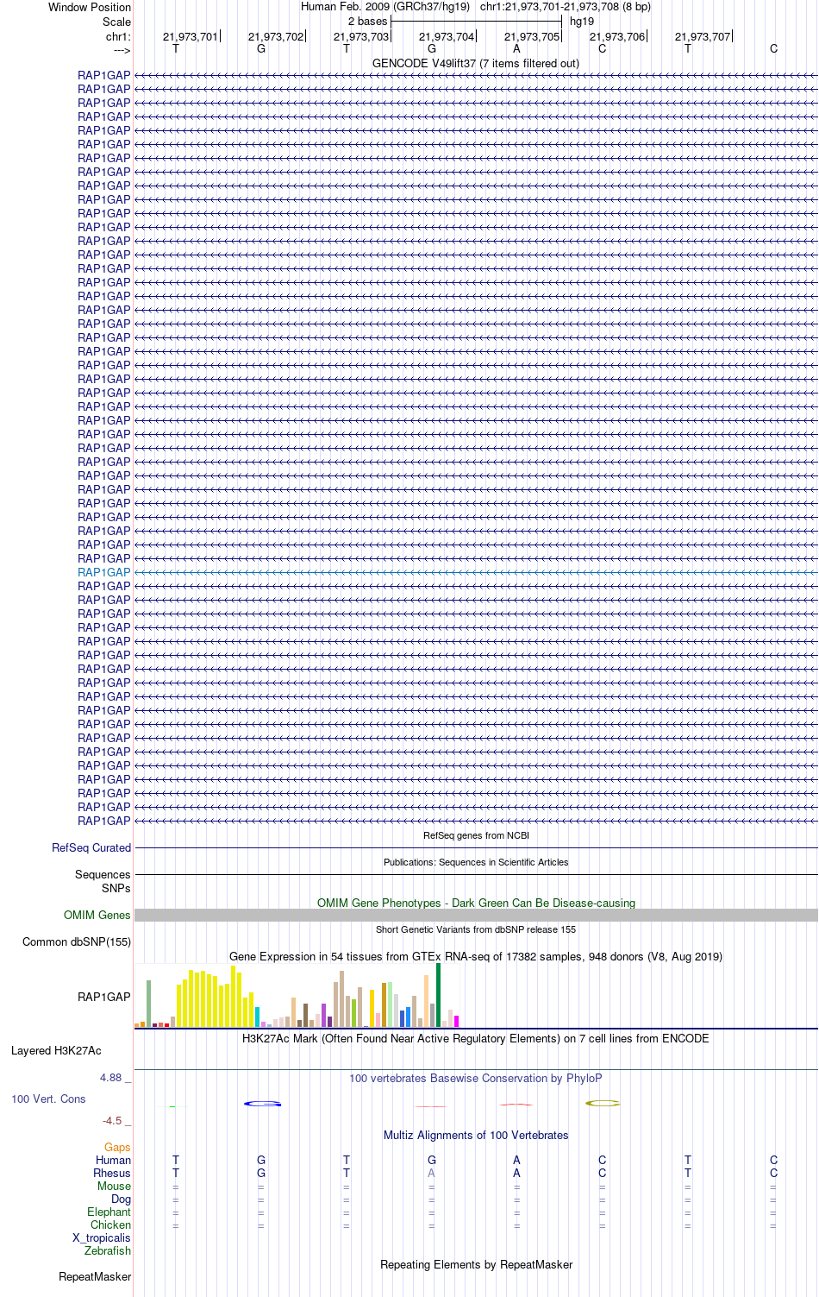This screenshot has width=819, height=1297.
Task: Open 'Short Genetic Variants from dbSNP release 155' title
Action: [x=476, y=929]
